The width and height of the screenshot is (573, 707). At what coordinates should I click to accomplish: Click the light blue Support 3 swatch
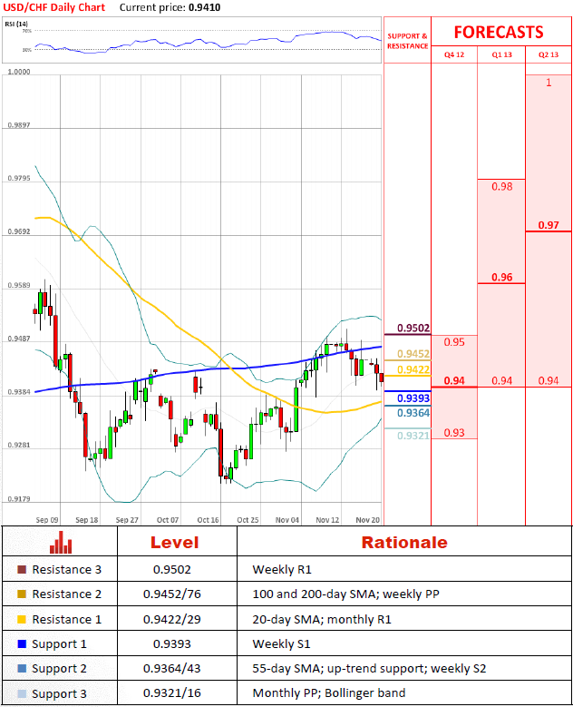click(x=22, y=693)
